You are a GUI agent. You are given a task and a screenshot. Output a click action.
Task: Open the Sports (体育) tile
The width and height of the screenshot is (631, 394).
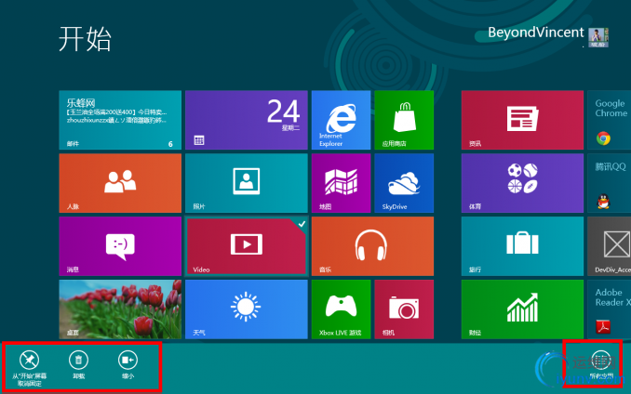click(522, 183)
